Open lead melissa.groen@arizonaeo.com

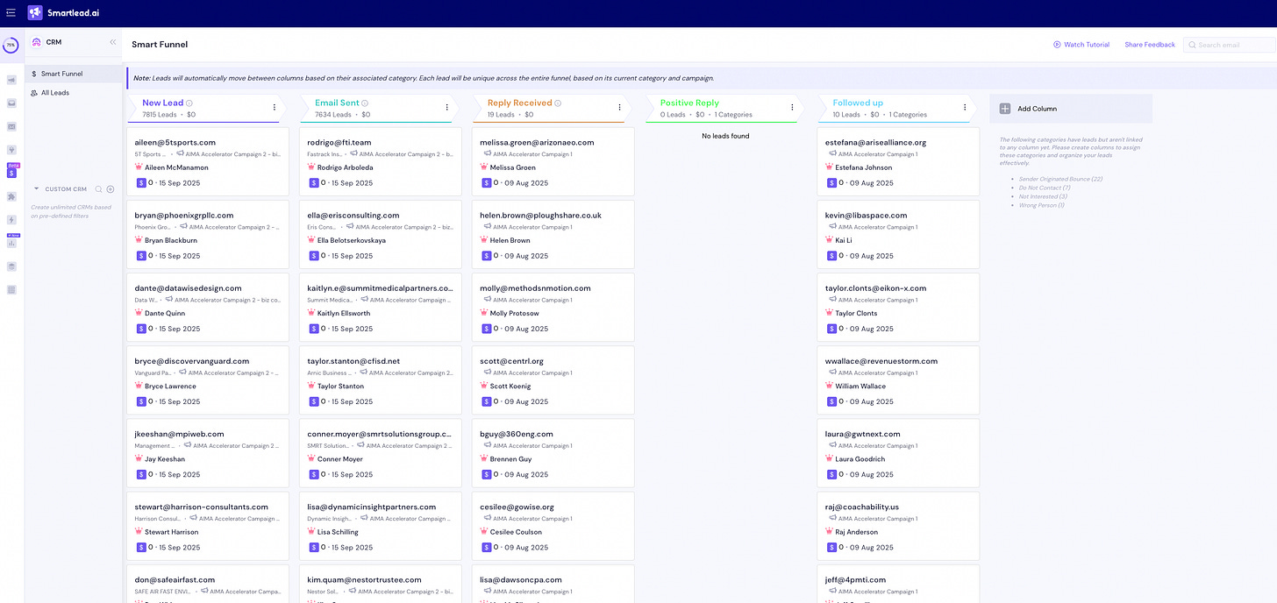(553, 161)
